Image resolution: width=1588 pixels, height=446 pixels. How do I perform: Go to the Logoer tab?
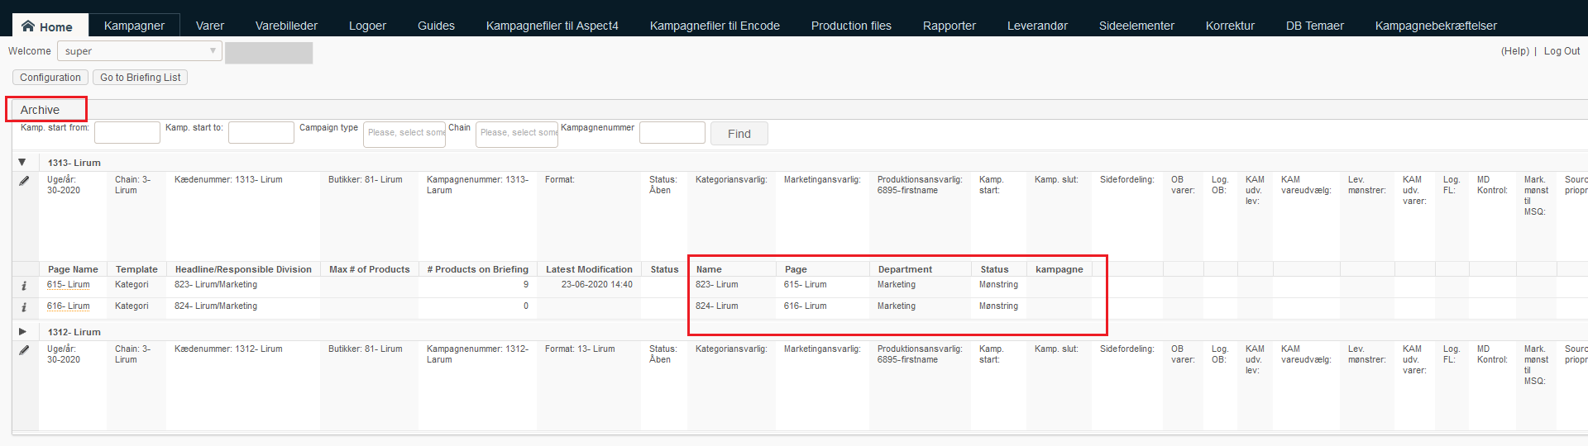pos(367,26)
